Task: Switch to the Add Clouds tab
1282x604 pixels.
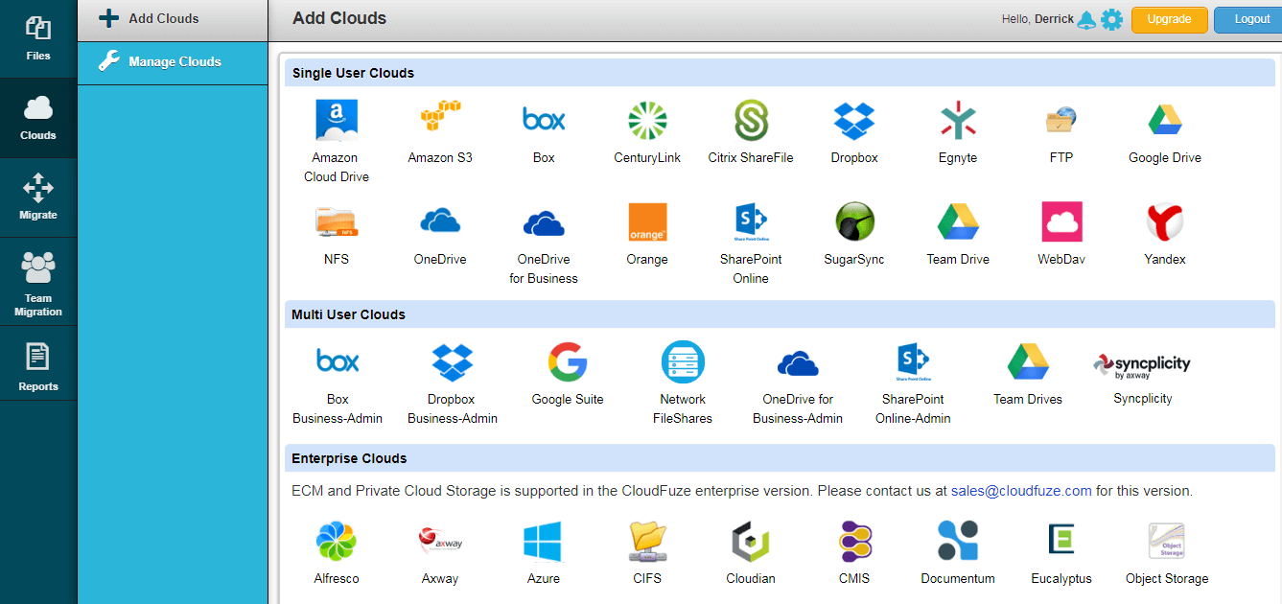Action: pyautogui.click(x=173, y=20)
